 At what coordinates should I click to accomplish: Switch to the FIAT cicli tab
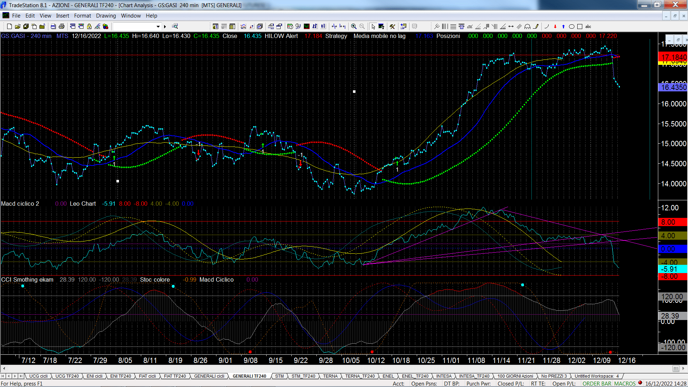point(147,376)
